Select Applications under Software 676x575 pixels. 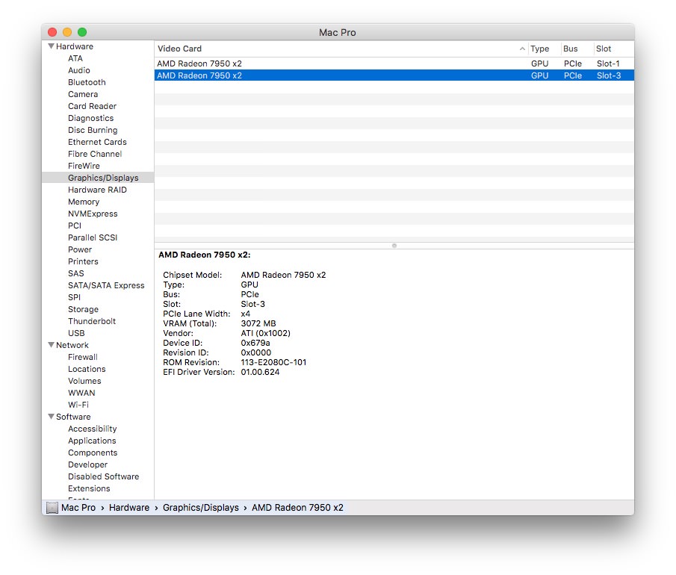pos(92,441)
